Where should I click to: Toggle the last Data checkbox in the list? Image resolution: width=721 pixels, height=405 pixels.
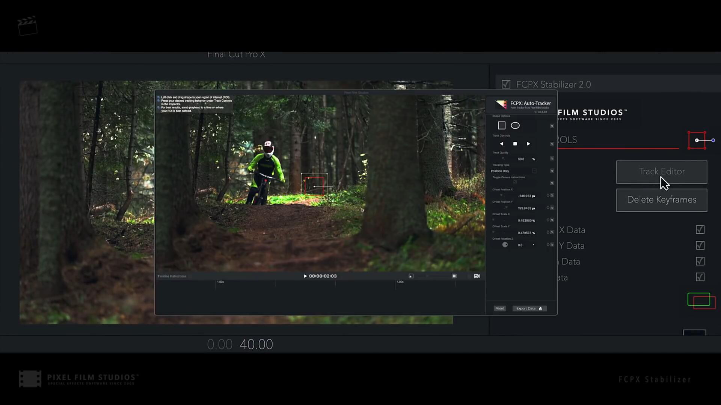click(700, 277)
